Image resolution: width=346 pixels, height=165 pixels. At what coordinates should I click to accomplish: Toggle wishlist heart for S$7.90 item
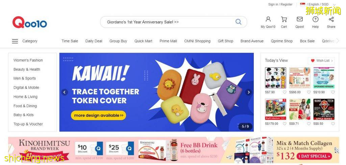(x=285, y=92)
